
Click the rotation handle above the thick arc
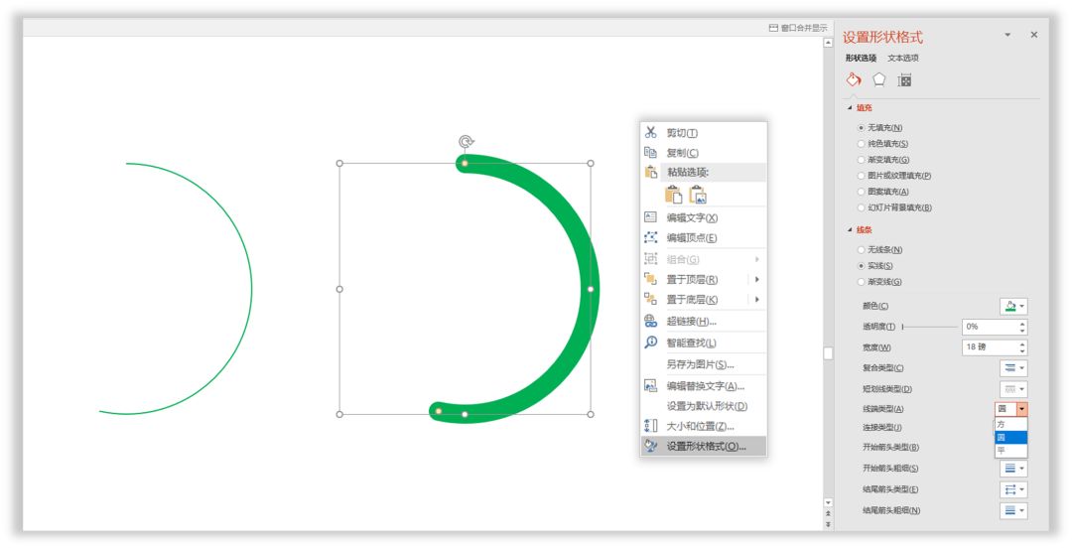(466, 142)
